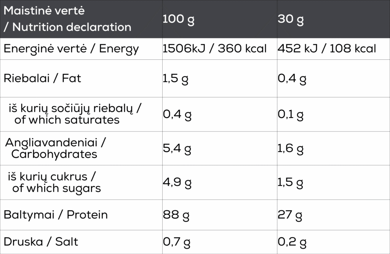Click the protein value "27 g"
Image resolution: width=390 pixels, height=254 pixels.
[290, 215]
